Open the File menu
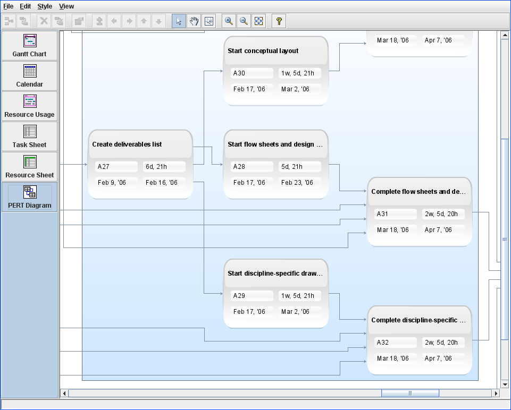Viewport: 511px width, 410px height. click(x=9, y=6)
